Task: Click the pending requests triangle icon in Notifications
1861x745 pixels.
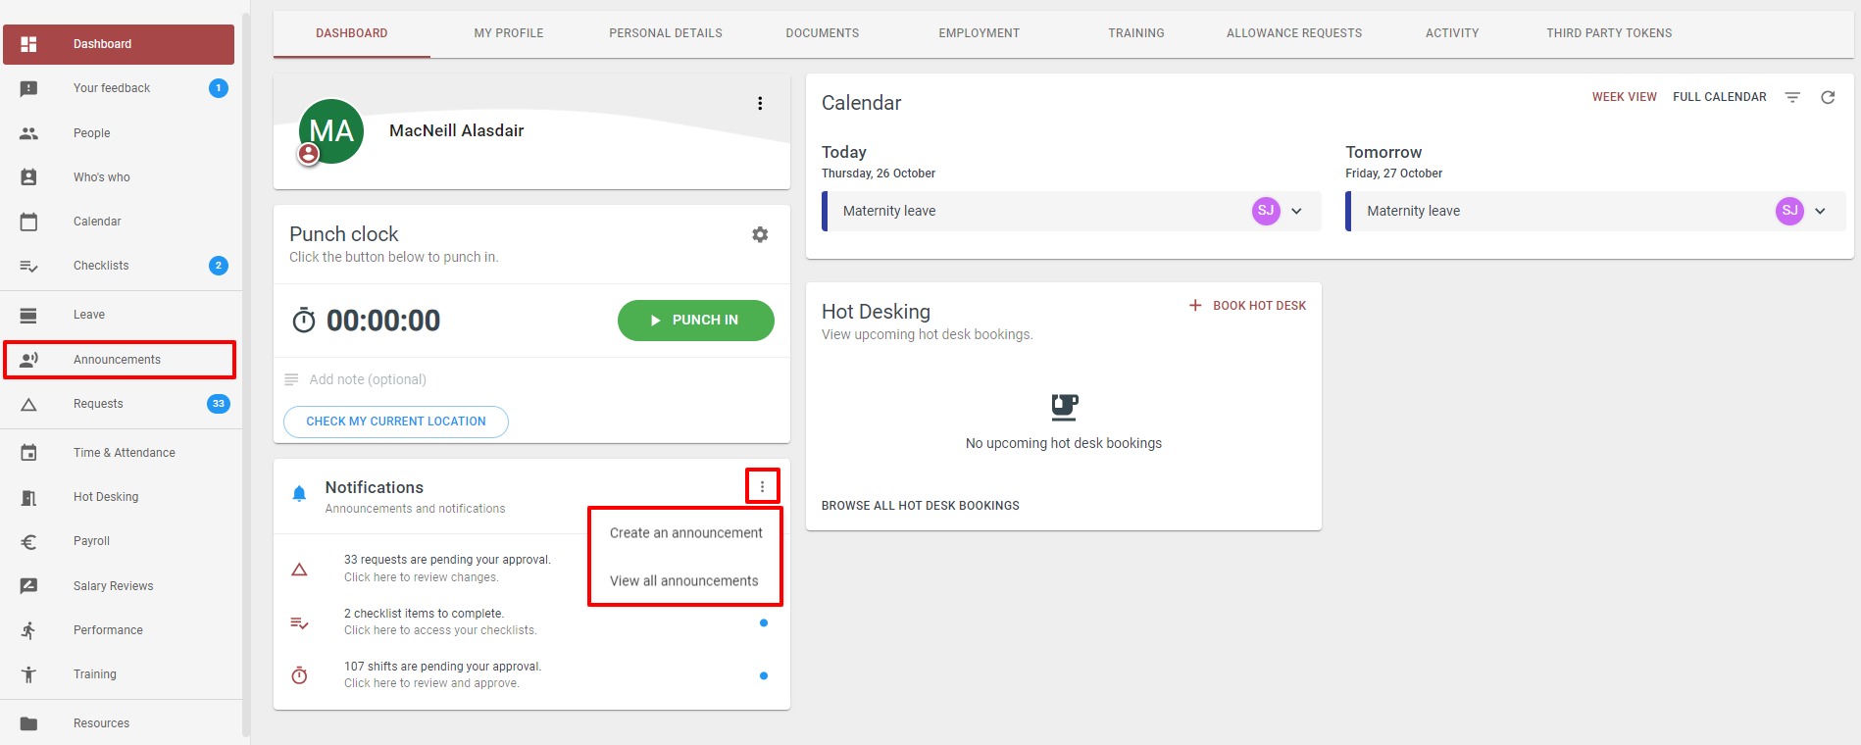Action: (300, 570)
